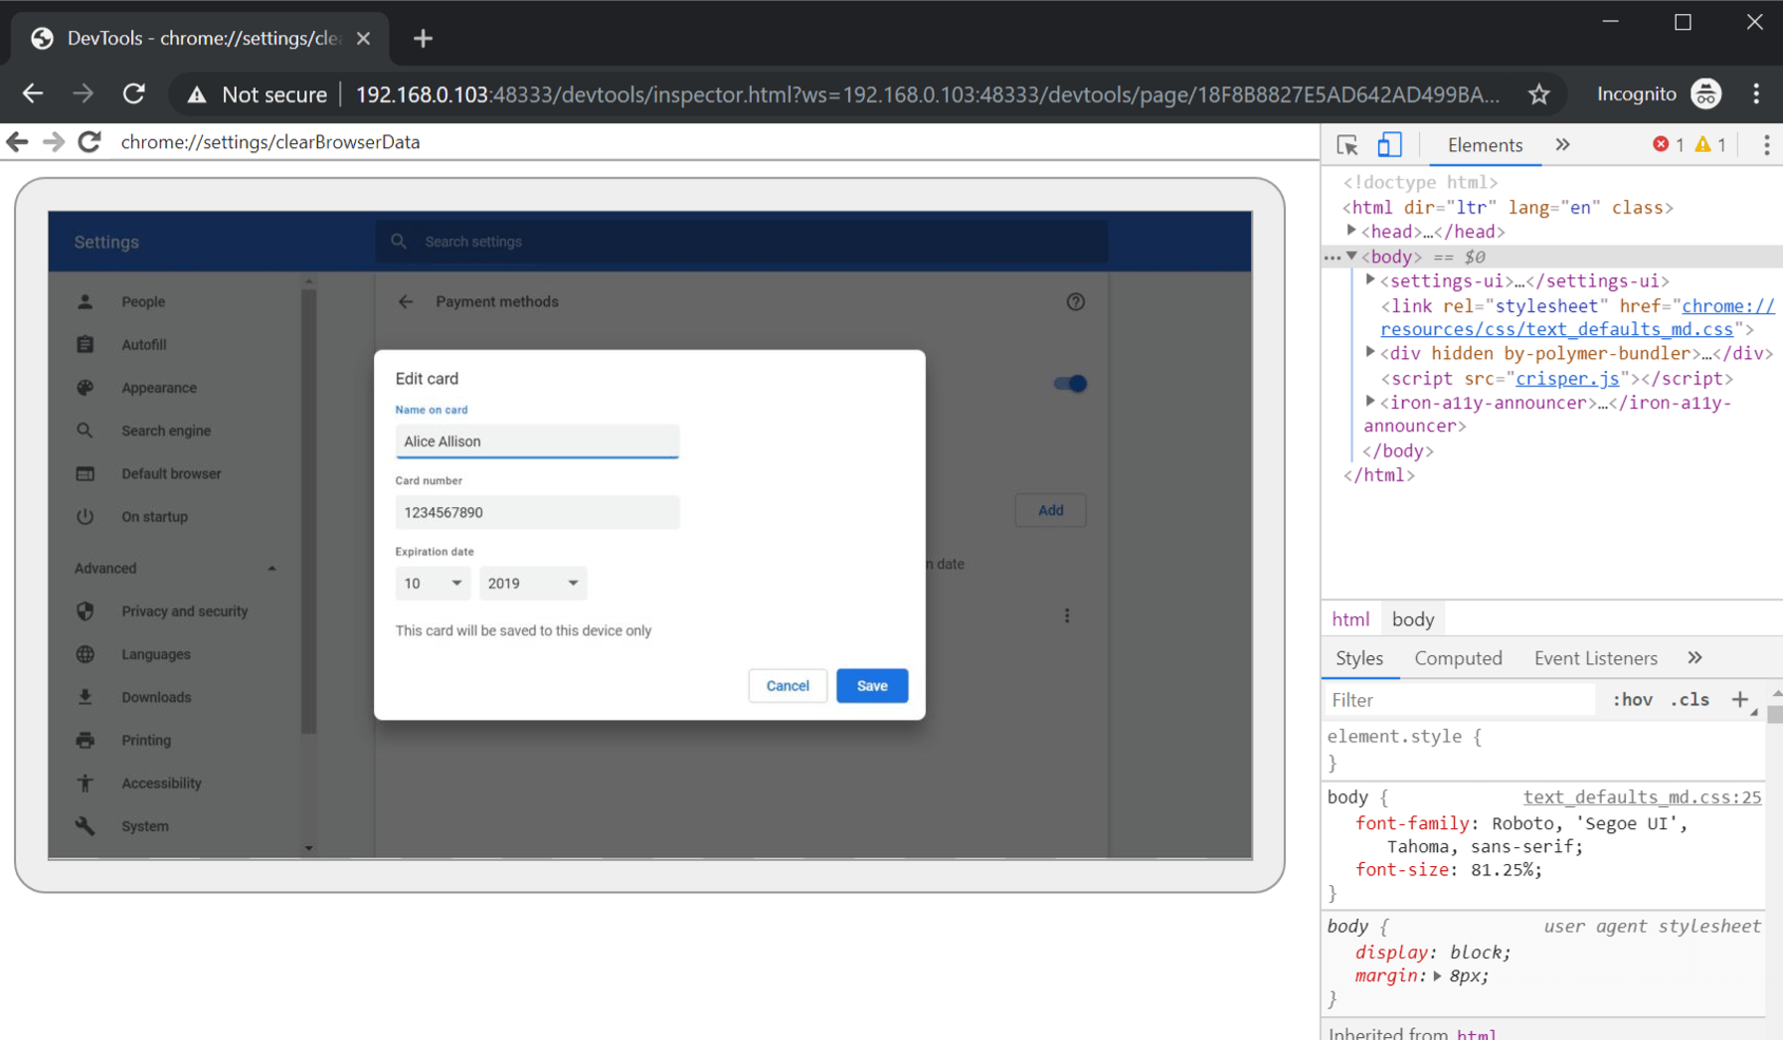Click the help icon on Payment methods
The image size is (1783, 1040).
pos(1075,302)
